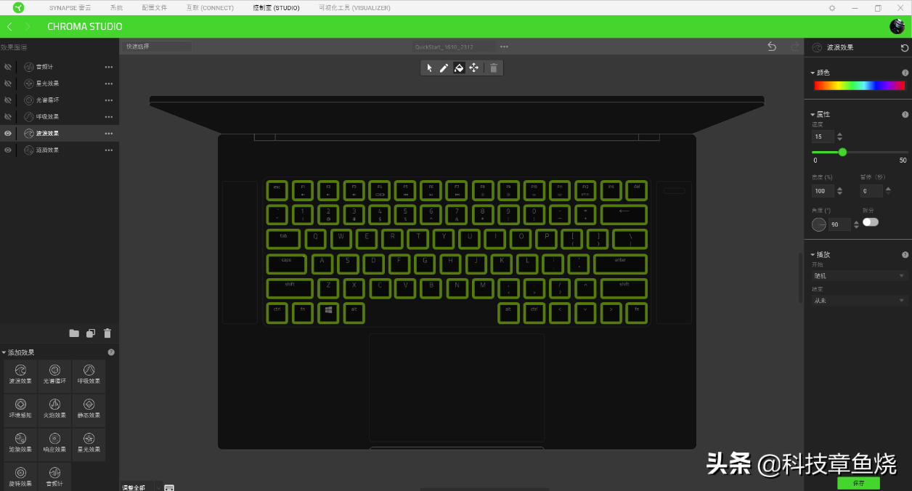This screenshot has width=912, height=491.
Task: Open more options for 呼吸效果 layer
Action: [109, 117]
